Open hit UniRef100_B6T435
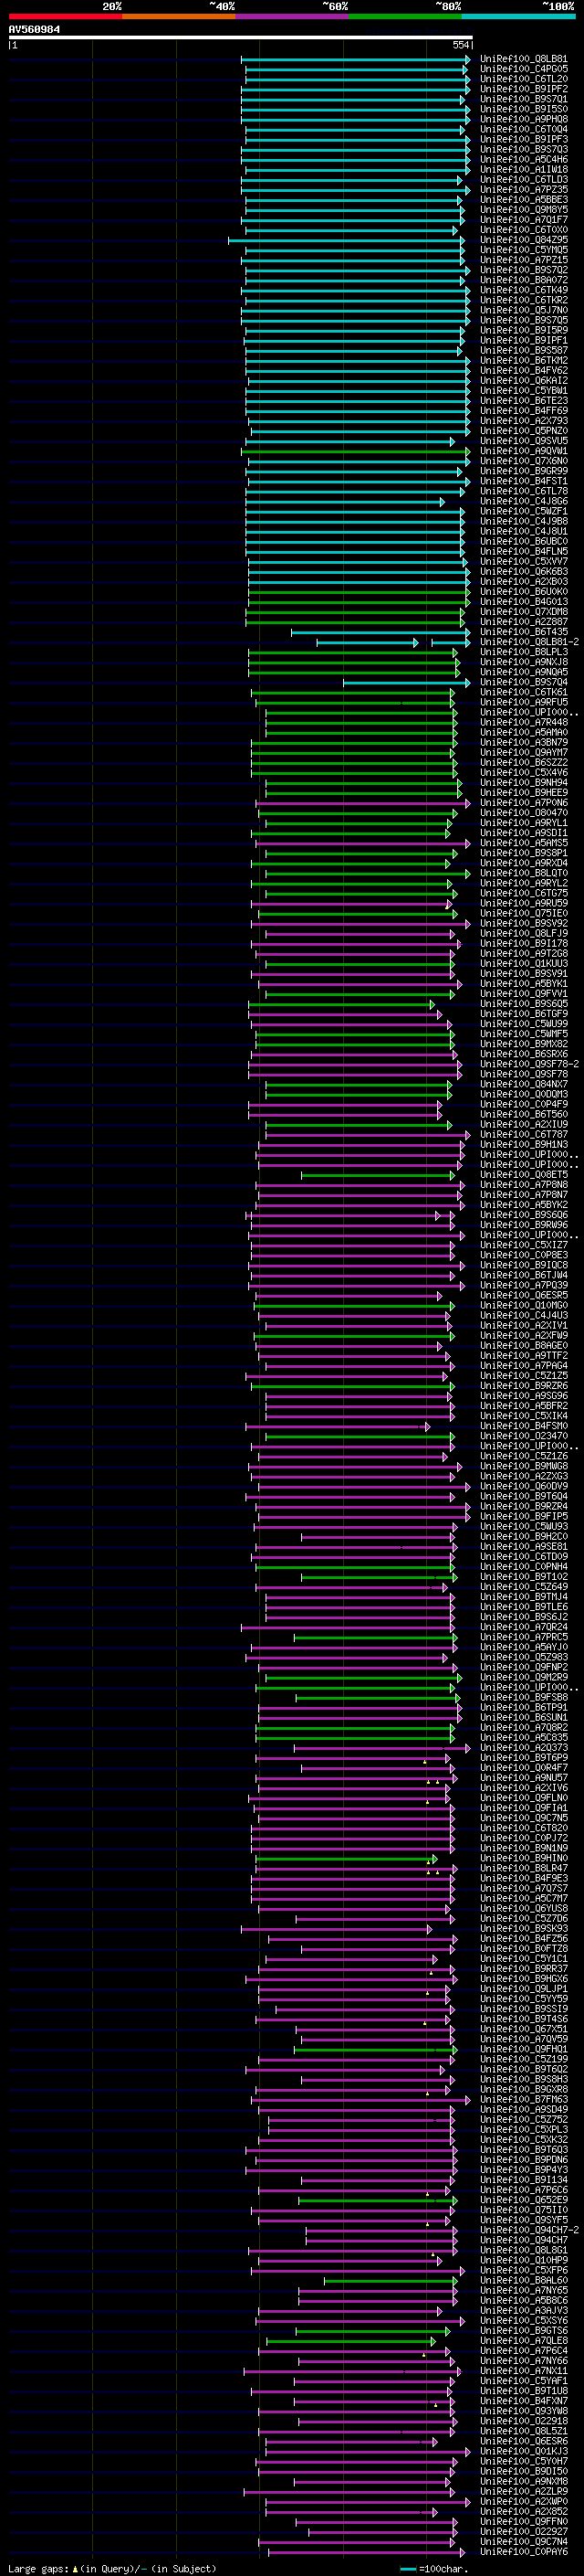Image resolution: width=584 pixels, height=2576 pixels. click(524, 632)
